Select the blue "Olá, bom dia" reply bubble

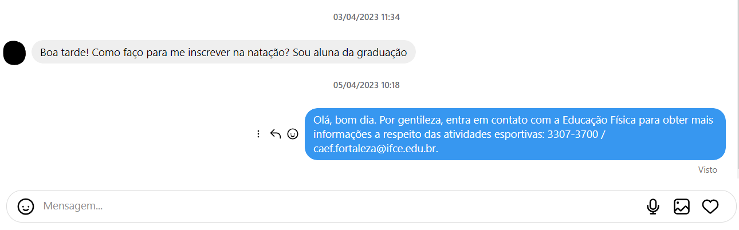point(514,134)
